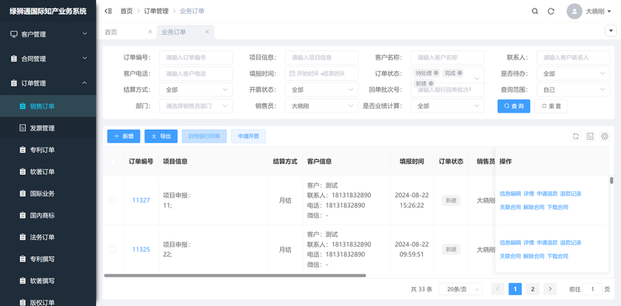Click the 查询 search button
The height and width of the screenshot is (306, 621).
pyautogui.click(x=514, y=106)
